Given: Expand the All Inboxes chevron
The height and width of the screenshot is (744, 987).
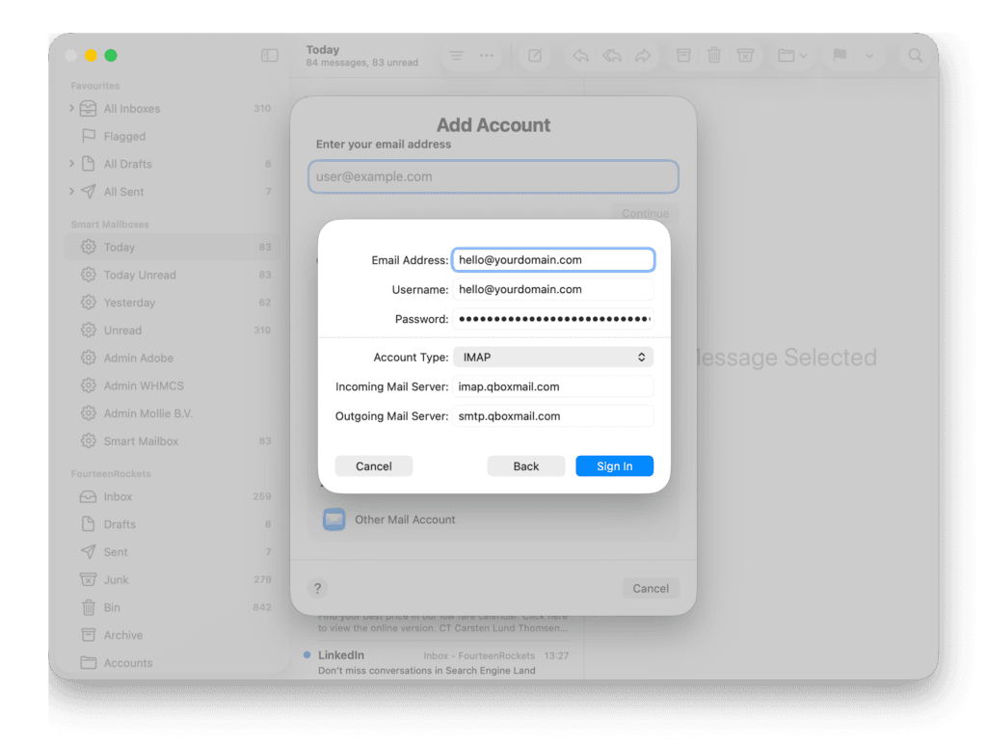Looking at the screenshot, I should pos(71,108).
